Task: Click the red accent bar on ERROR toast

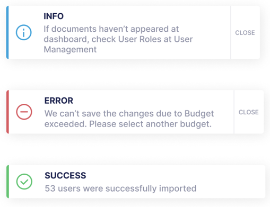Action: pos(7,112)
